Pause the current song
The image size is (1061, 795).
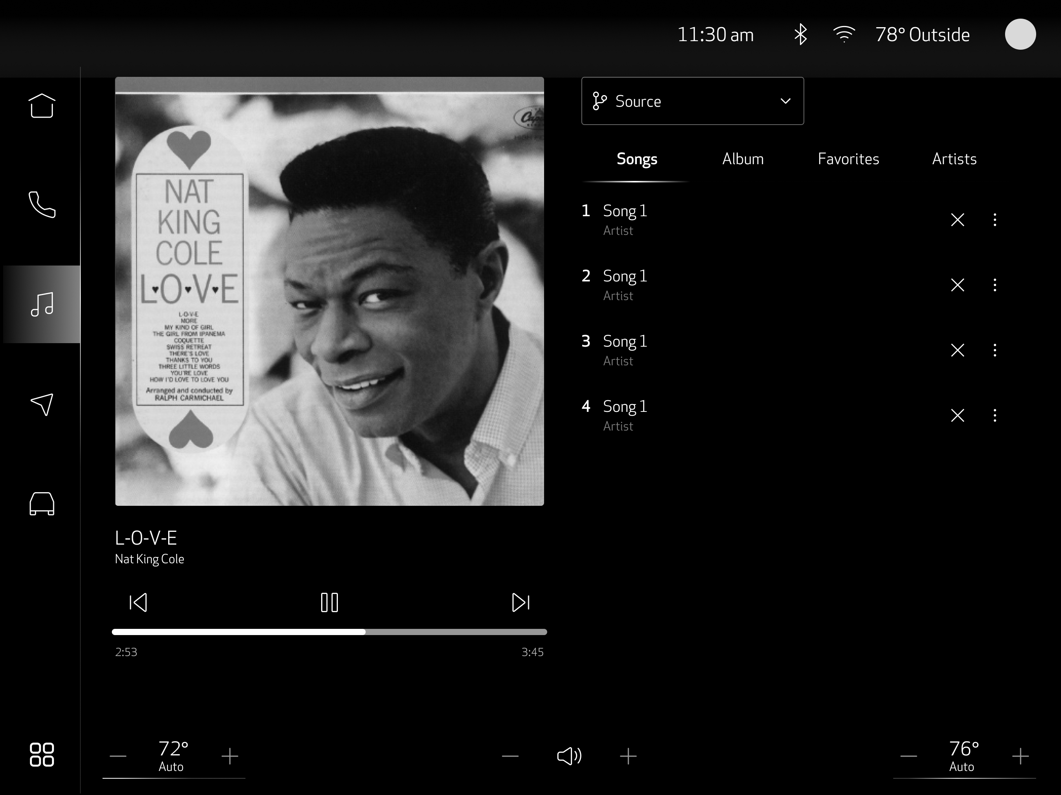[330, 603]
